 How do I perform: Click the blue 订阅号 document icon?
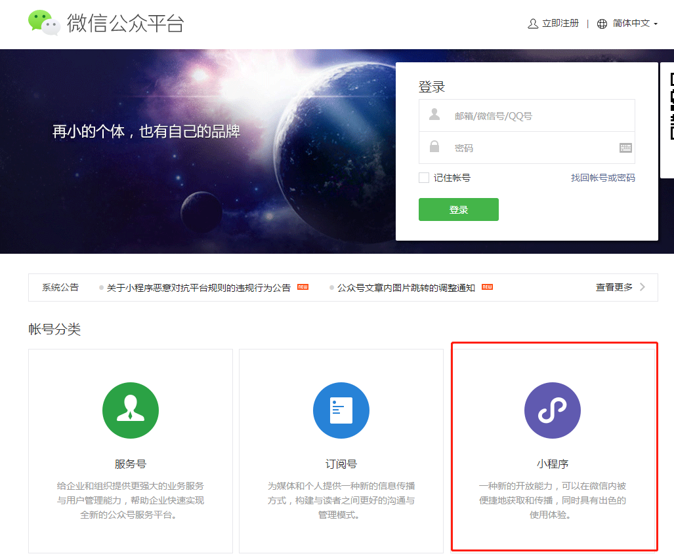tap(341, 410)
